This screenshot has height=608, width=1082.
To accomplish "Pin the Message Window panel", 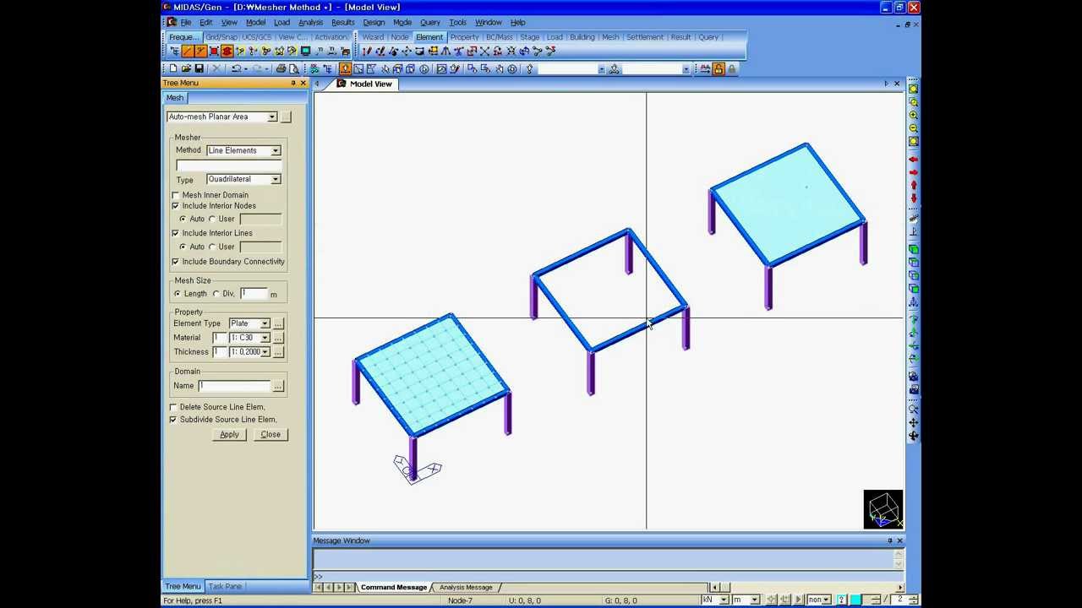I will click(x=889, y=540).
